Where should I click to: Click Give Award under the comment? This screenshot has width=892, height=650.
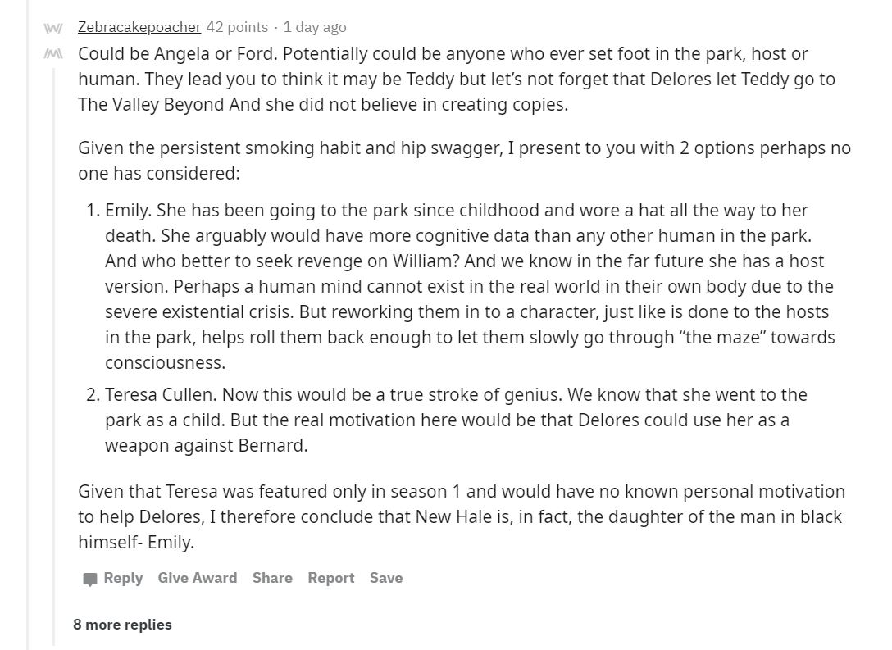pos(198,578)
